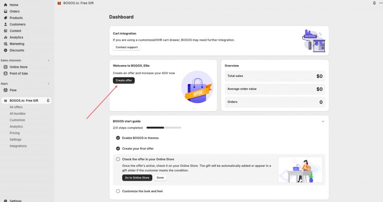Click the Customers person icon

click(5, 24)
